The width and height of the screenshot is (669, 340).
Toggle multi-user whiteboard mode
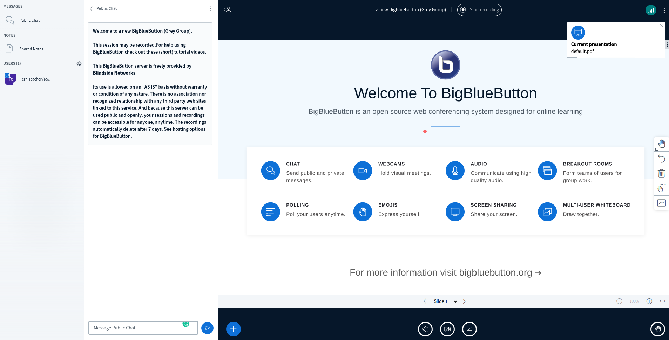(662, 203)
